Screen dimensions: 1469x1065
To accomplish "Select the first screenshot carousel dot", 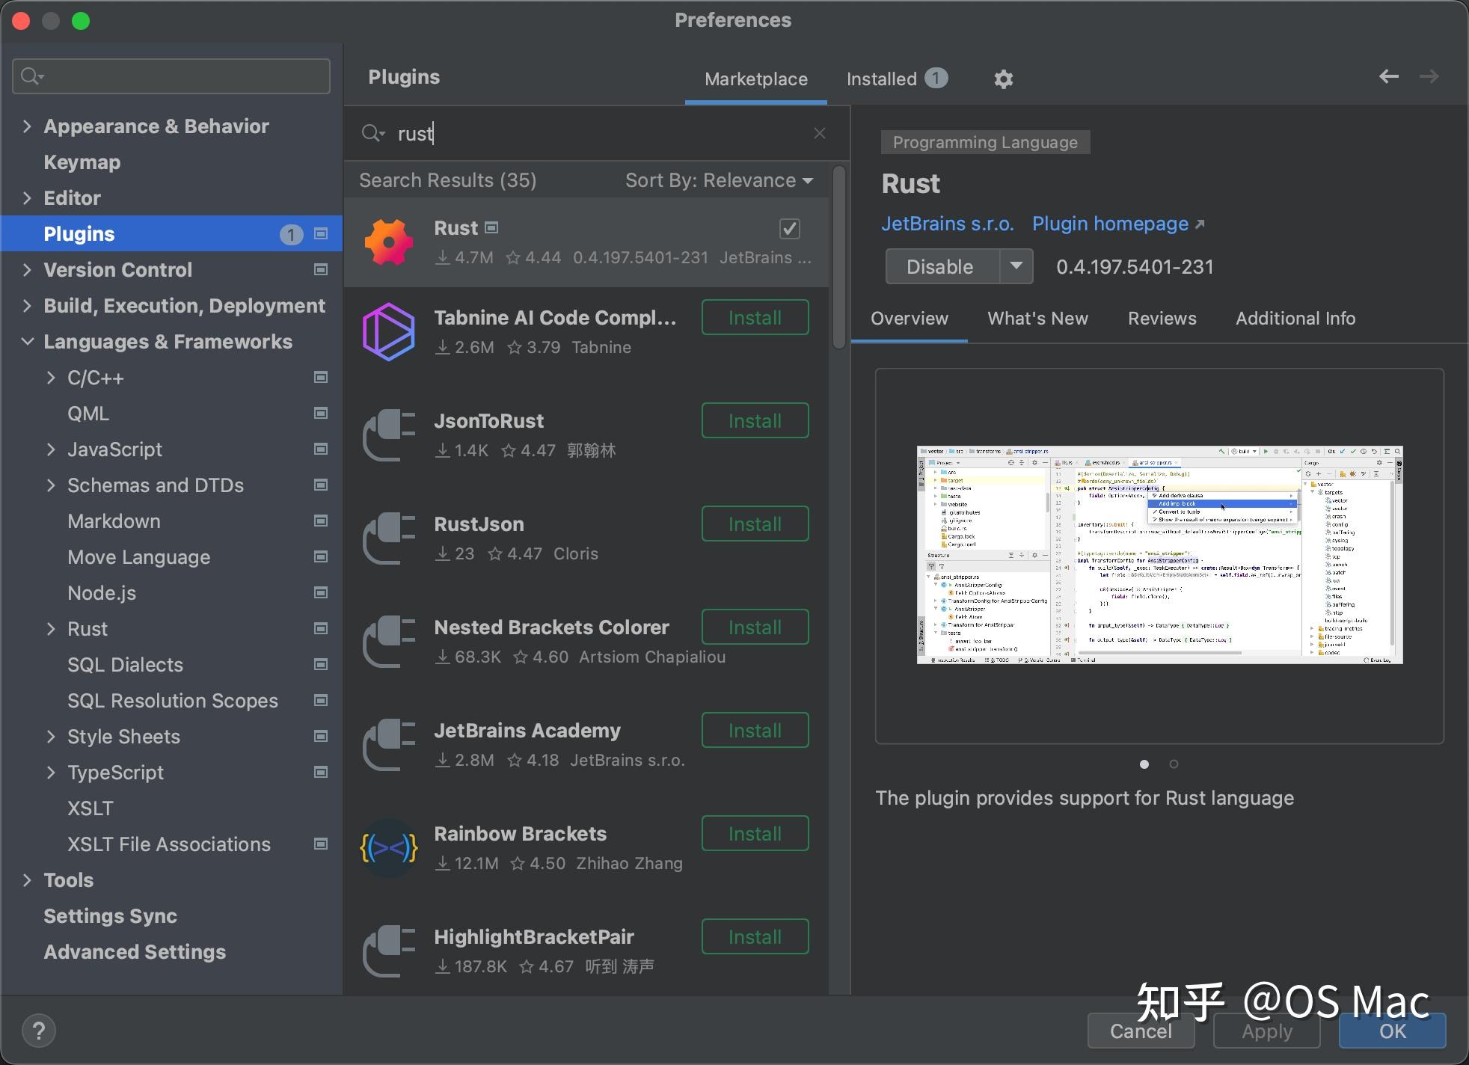I will [x=1144, y=764].
